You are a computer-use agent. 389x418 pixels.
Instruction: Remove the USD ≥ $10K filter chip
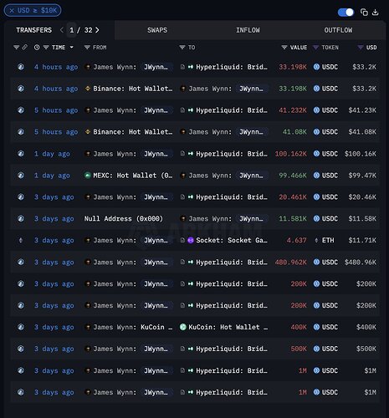12,11
